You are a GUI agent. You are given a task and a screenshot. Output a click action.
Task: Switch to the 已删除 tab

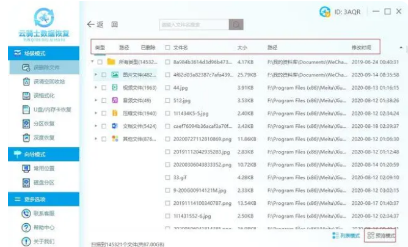[148, 48]
